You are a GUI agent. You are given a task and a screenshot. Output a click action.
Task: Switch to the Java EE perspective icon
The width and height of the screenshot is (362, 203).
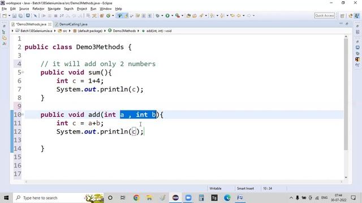pos(351,16)
